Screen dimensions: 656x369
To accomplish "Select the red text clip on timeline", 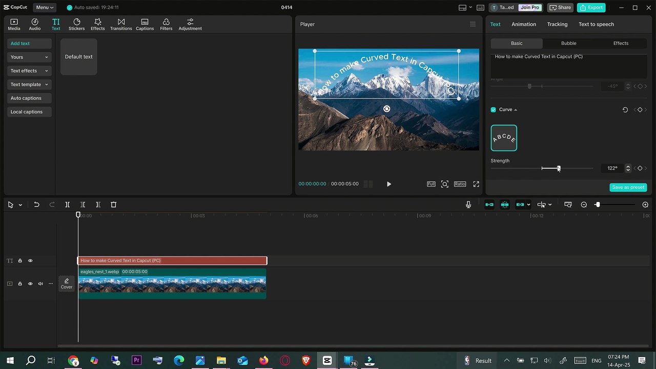I will tap(172, 261).
